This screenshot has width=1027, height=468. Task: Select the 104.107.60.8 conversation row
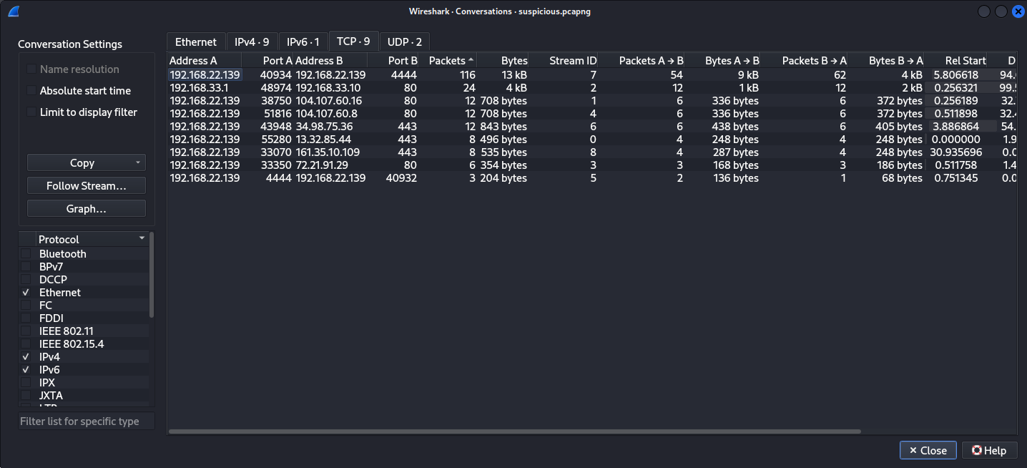591,113
